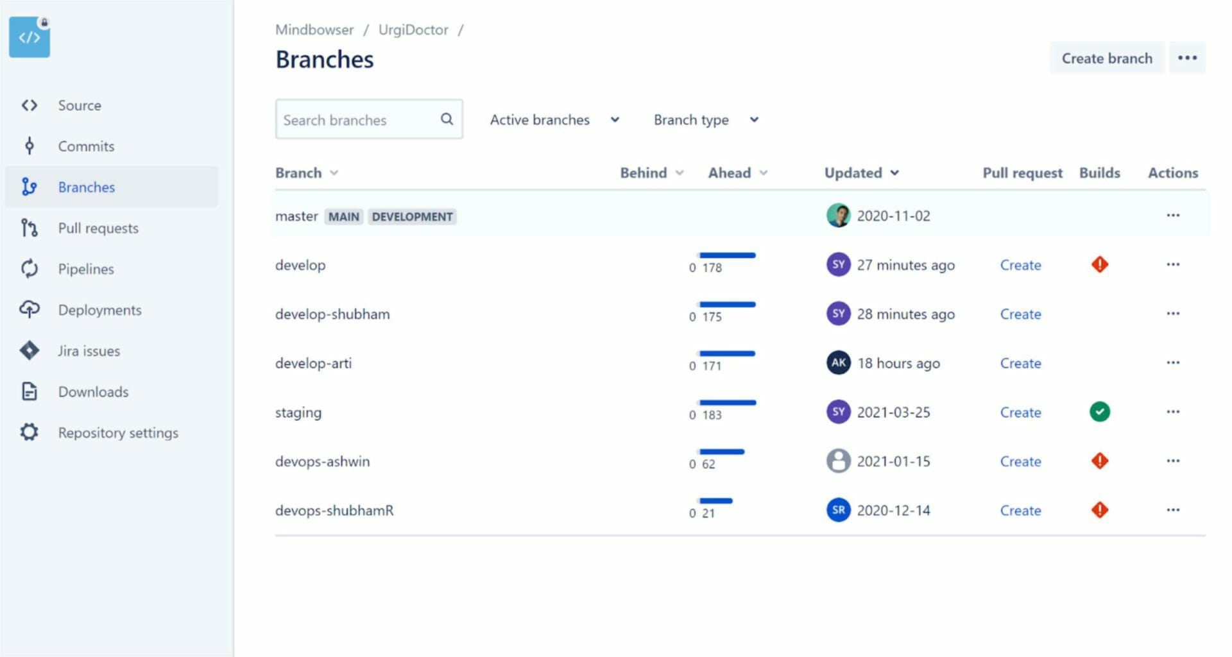Click UrgiDoctor breadcrumb link
The image size is (1232, 657).
tap(413, 30)
